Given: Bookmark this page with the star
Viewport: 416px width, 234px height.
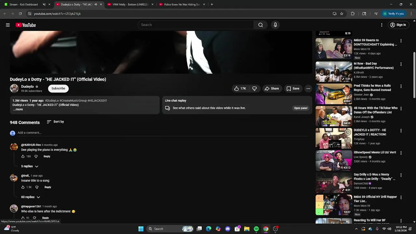Looking at the screenshot, I should coord(342,14).
